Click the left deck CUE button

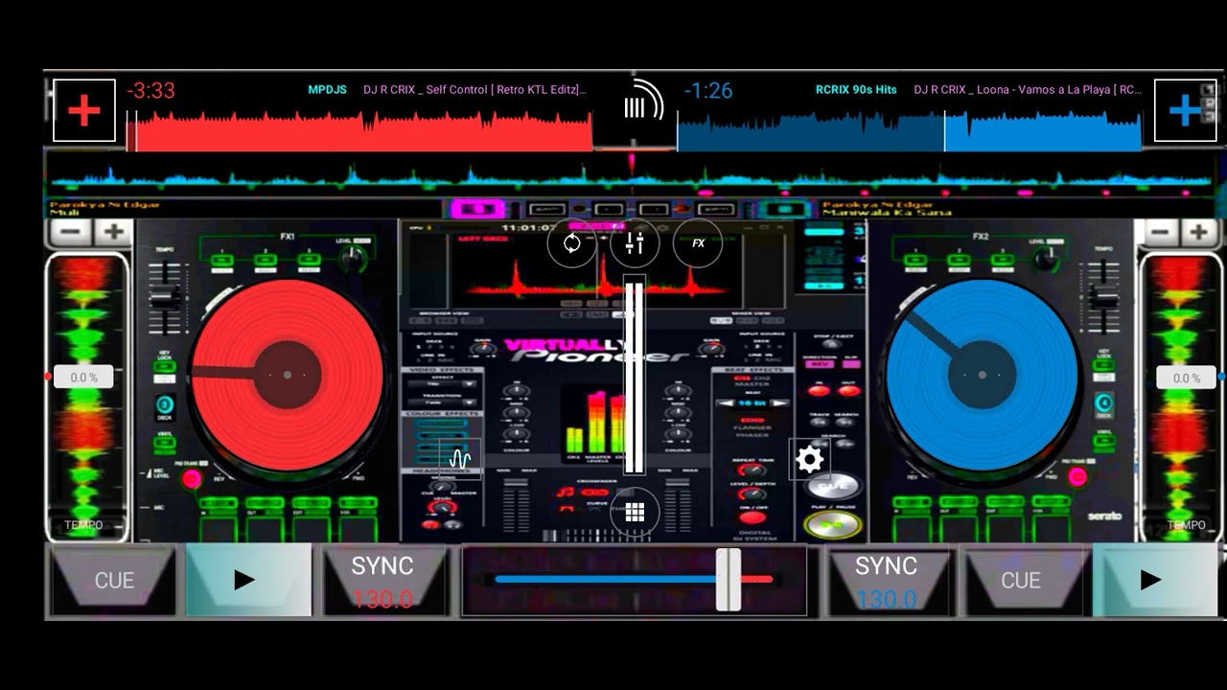[x=114, y=580]
